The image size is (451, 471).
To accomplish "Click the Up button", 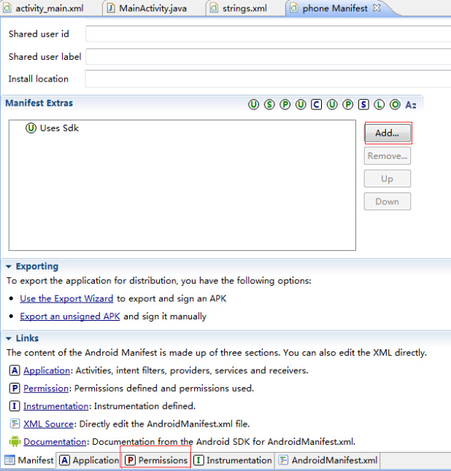I will [388, 179].
